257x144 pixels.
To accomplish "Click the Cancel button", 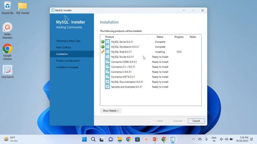I will 196,121.
